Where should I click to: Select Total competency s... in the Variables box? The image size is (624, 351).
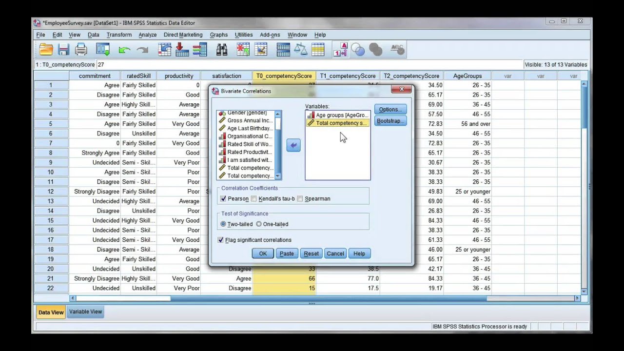338,123
